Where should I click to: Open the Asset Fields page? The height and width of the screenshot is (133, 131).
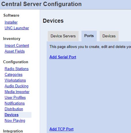[x=15, y=51]
